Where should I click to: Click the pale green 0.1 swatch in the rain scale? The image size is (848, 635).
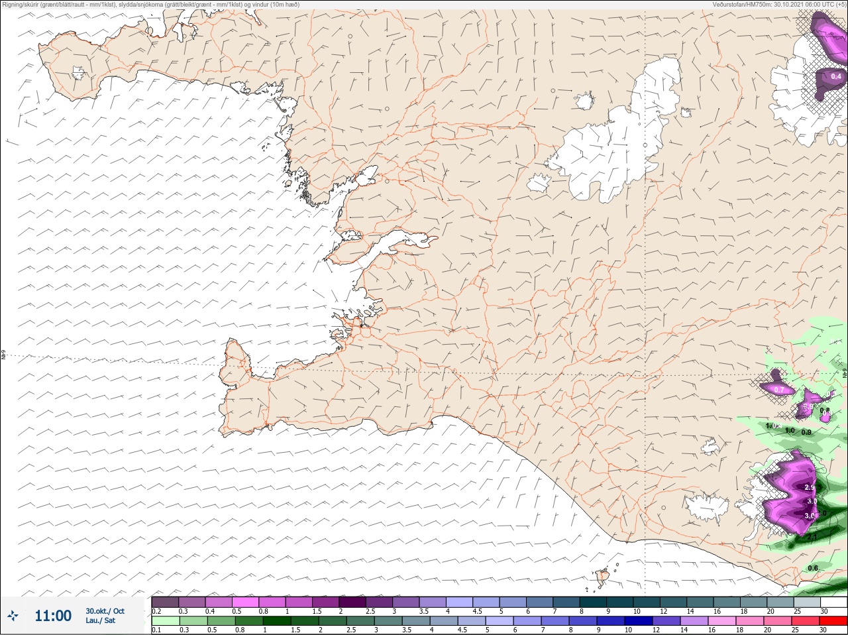click(x=166, y=621)
